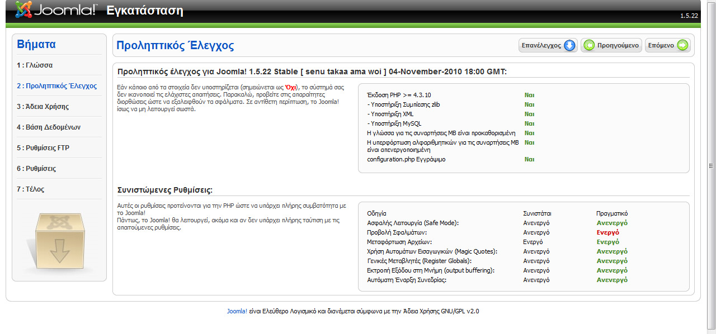Click green Ανενεργό value for Safe Mode
Screen dimensions: 716x334
click(612, 223)
